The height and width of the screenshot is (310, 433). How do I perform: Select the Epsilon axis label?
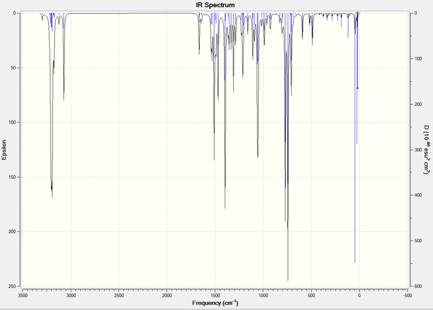coord(4,150)
